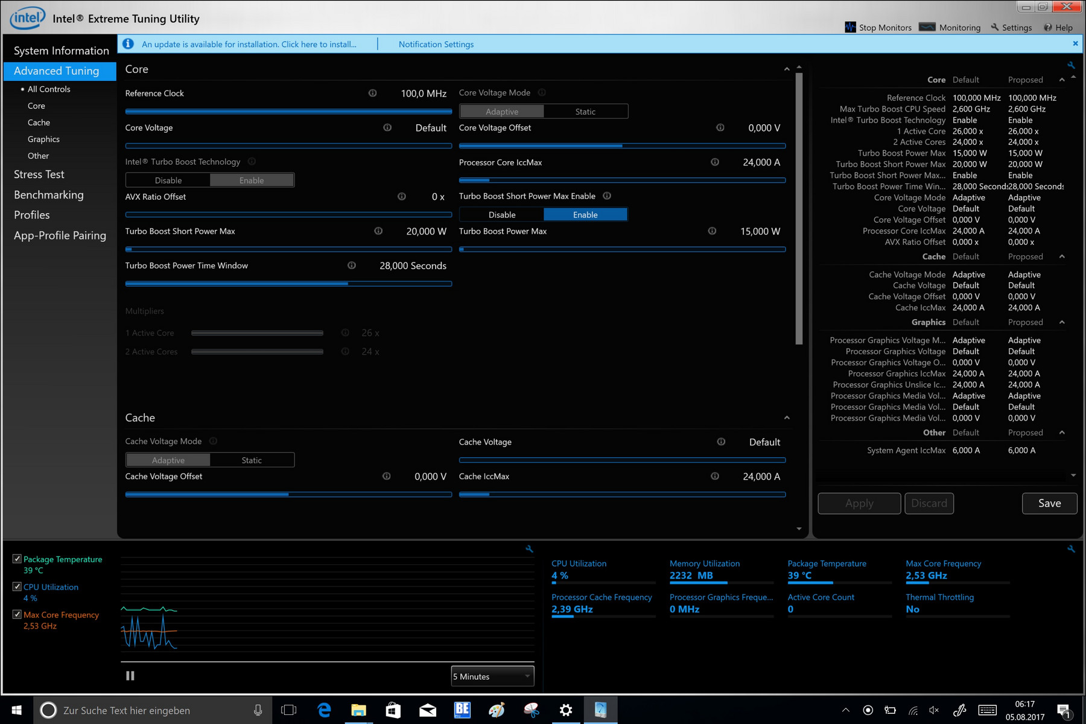
Task: Open Settings via the wrench icon
Action: pos(995,27)
